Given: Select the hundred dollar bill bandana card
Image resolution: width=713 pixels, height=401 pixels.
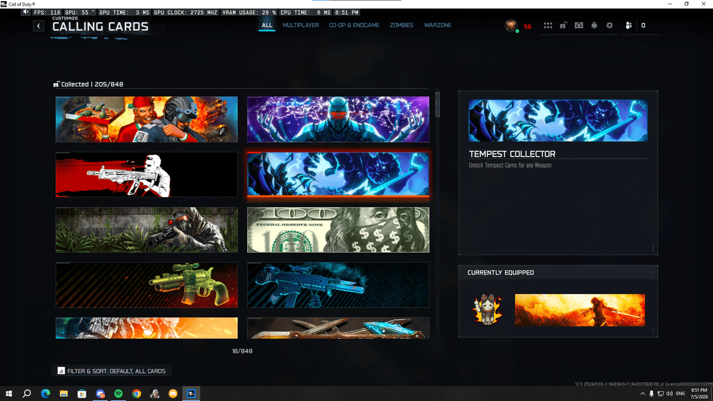Looking at the screenshot, I should [x=338, y=229].
